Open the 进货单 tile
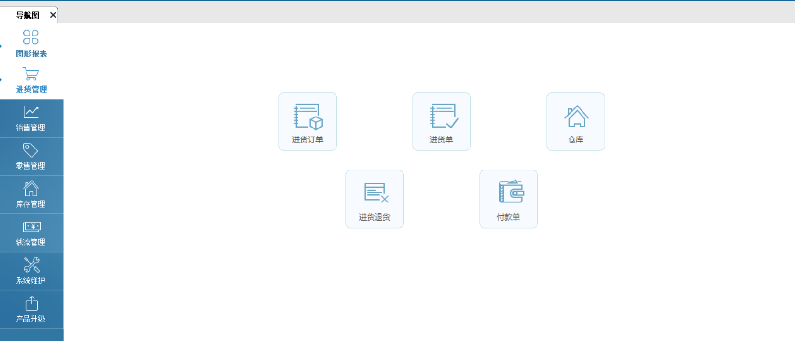 coord(442,122)
